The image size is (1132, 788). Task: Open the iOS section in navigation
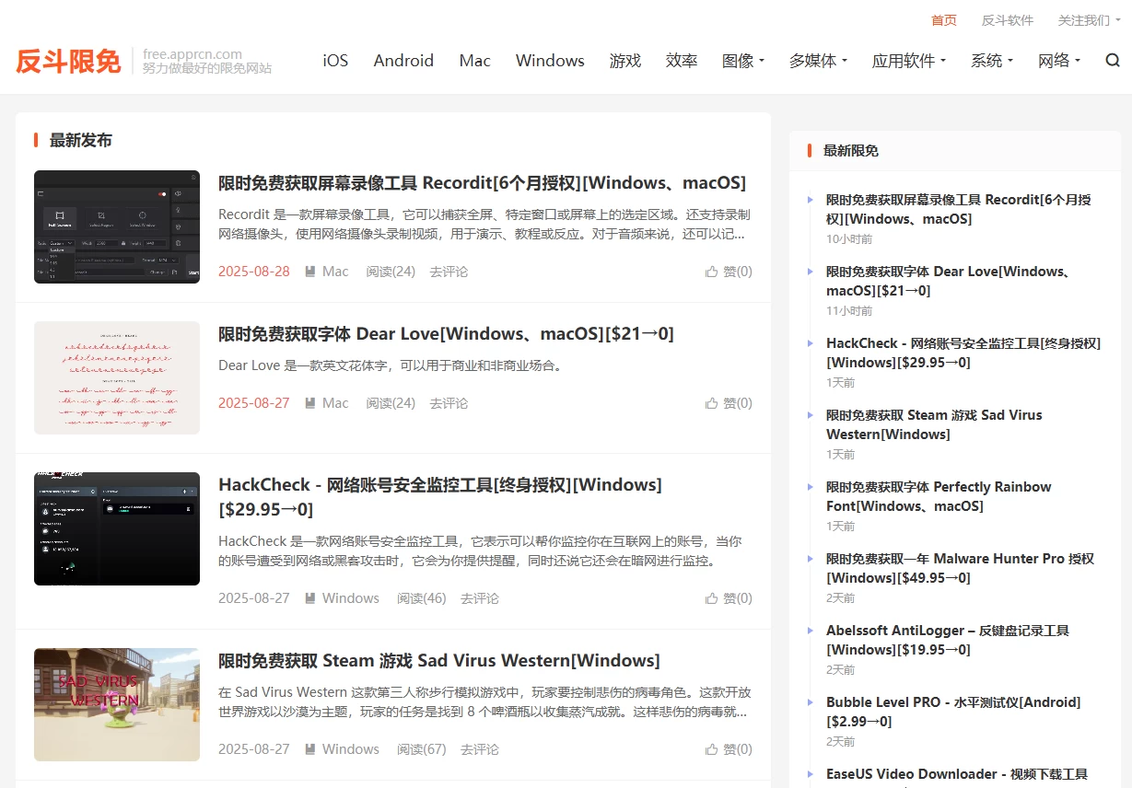point(335,61)
